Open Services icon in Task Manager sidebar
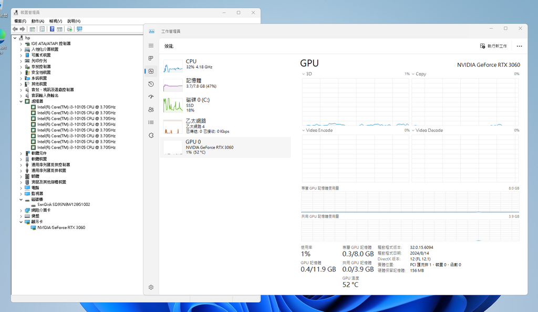Image resolution: width=538 pixels, height=312 pixels. [151, 136]
